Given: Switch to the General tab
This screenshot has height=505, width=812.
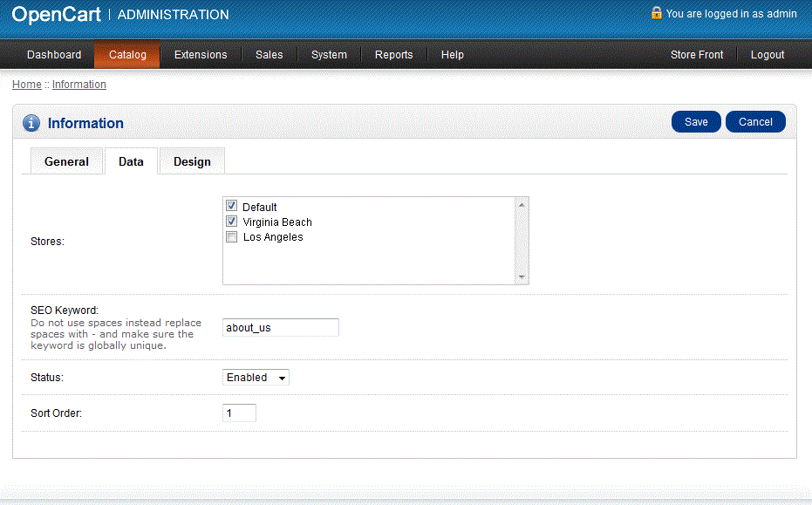Looking at the screenshot, I should click(x=66, y=161).
